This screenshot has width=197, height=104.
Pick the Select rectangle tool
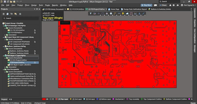[x=103, y=14]
